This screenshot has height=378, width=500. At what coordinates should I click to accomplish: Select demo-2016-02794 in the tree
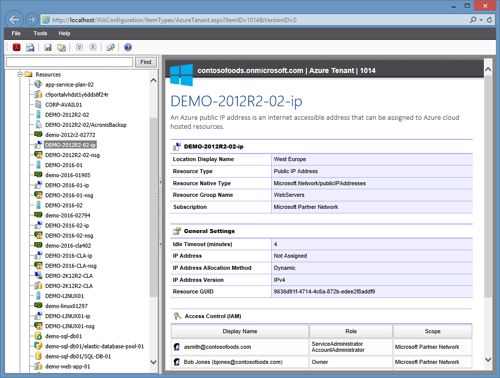click(x=68, y=215)
